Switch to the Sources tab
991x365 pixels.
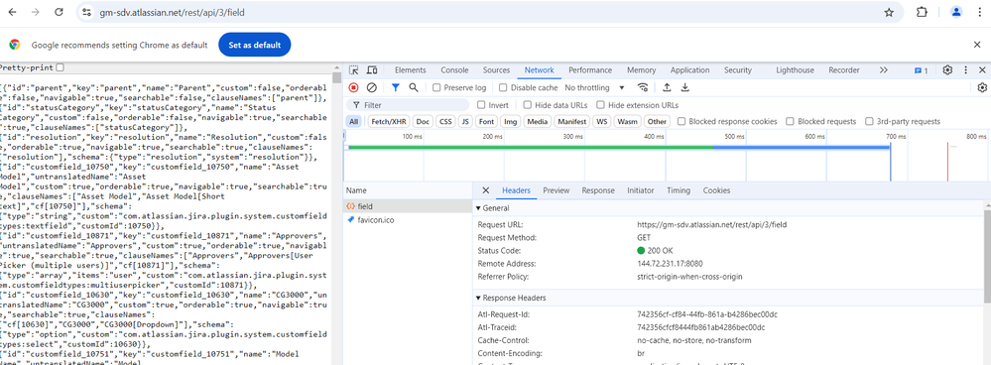coord(496,70)
